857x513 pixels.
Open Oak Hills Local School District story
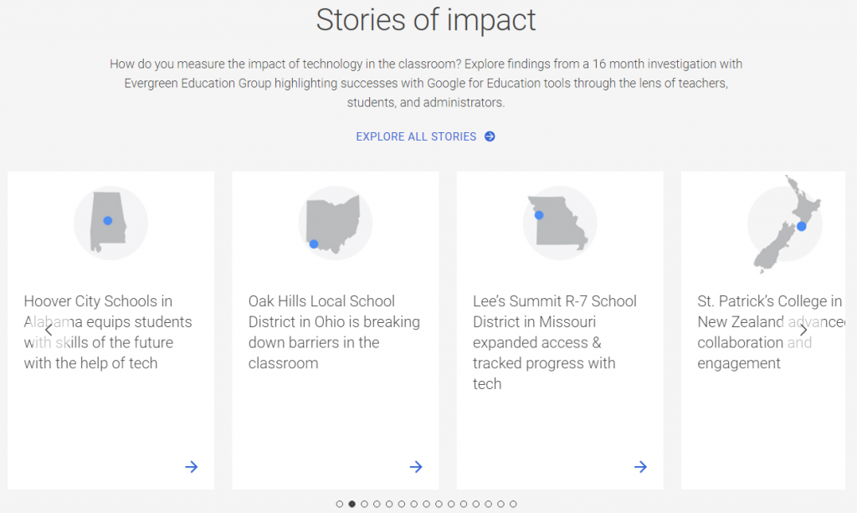(334, 332)
